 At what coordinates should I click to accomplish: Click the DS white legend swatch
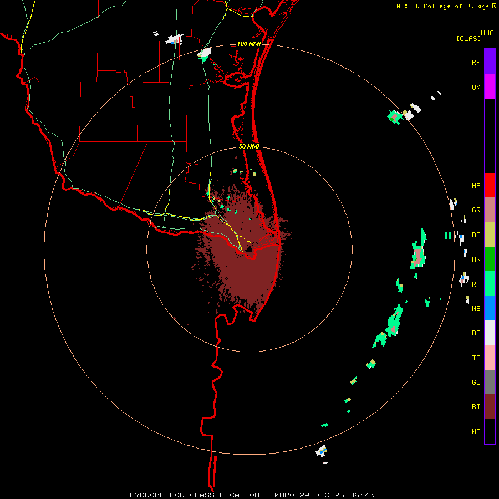(x=490, y=333)
